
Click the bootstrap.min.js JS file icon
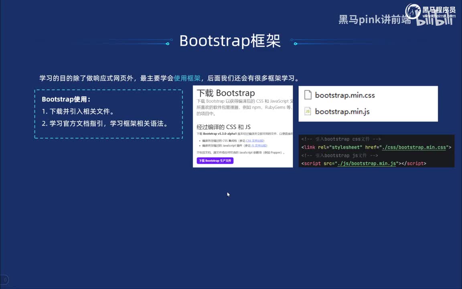pyautogui.click(x=308, y=111)
